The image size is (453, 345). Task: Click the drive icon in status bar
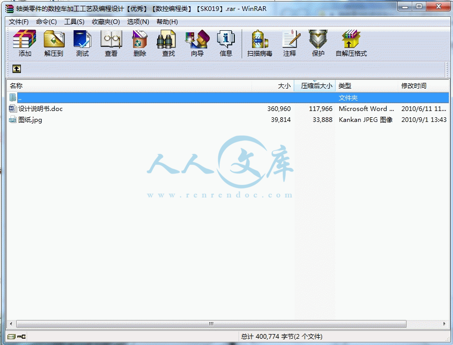[x=11, y=336]
